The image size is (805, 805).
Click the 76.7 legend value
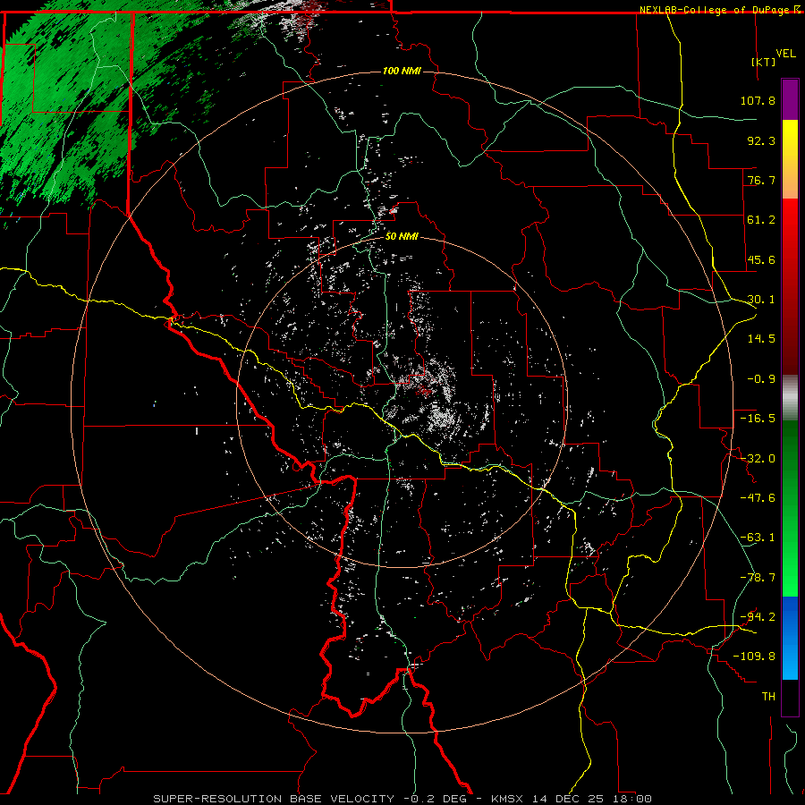click(x=761, y=180)
